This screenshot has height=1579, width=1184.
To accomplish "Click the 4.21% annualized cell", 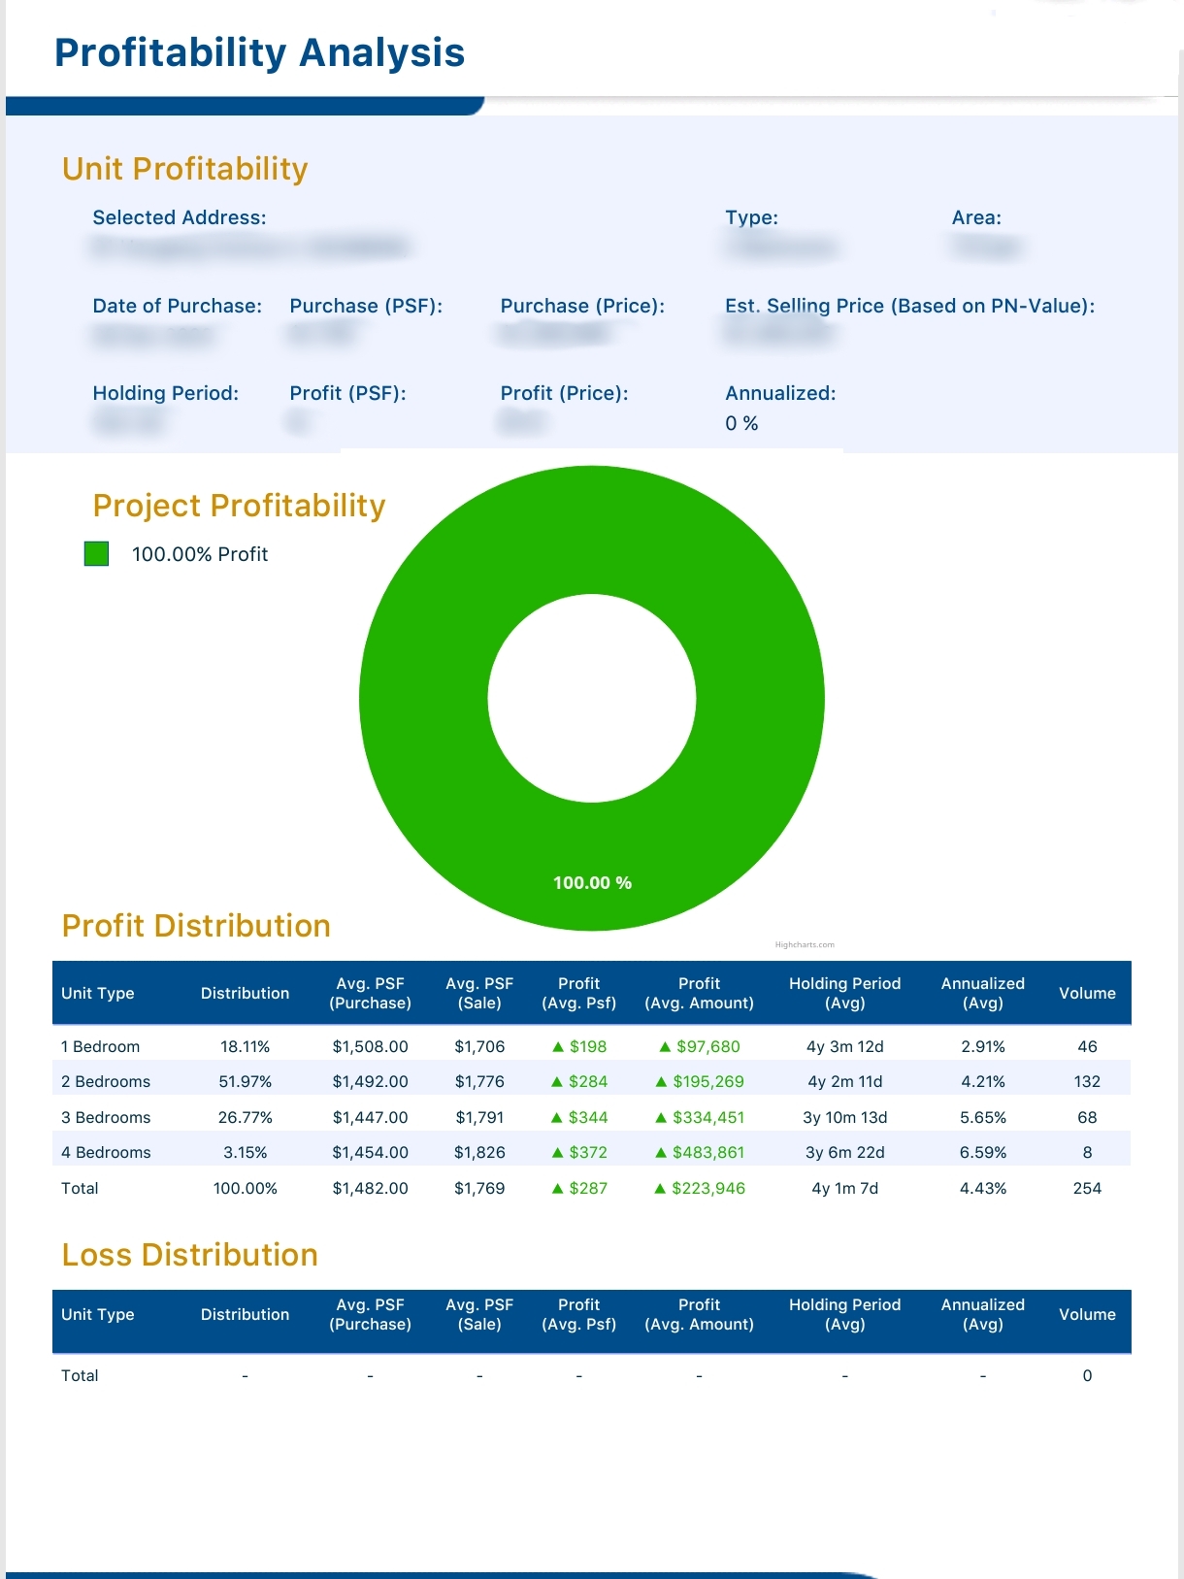I will tap(983, 1082).
